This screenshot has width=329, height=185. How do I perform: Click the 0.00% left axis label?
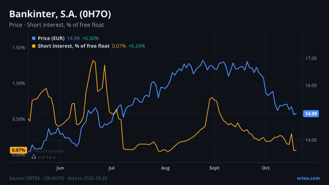19,155
